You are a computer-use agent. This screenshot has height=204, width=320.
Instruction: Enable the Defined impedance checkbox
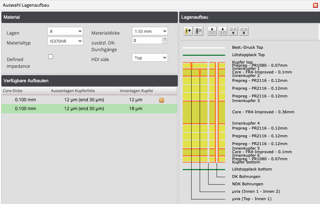[x=51, y=57]
